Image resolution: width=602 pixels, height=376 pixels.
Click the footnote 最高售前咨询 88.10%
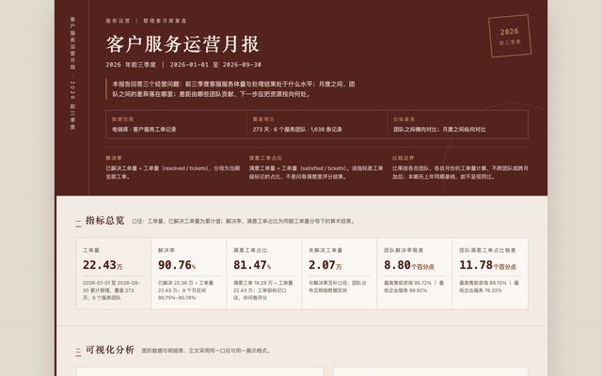489,287
